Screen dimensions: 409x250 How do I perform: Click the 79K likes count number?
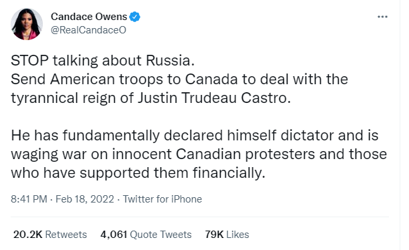click(214, 235)
